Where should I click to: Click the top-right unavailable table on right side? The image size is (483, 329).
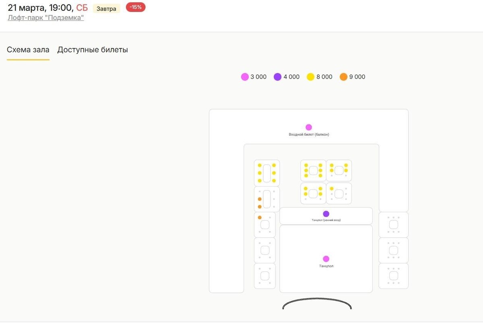[x=394, y=225]
